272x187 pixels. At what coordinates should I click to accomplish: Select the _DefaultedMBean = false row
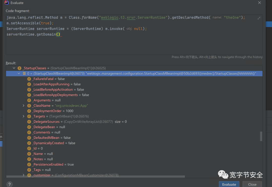coord(134,138)
